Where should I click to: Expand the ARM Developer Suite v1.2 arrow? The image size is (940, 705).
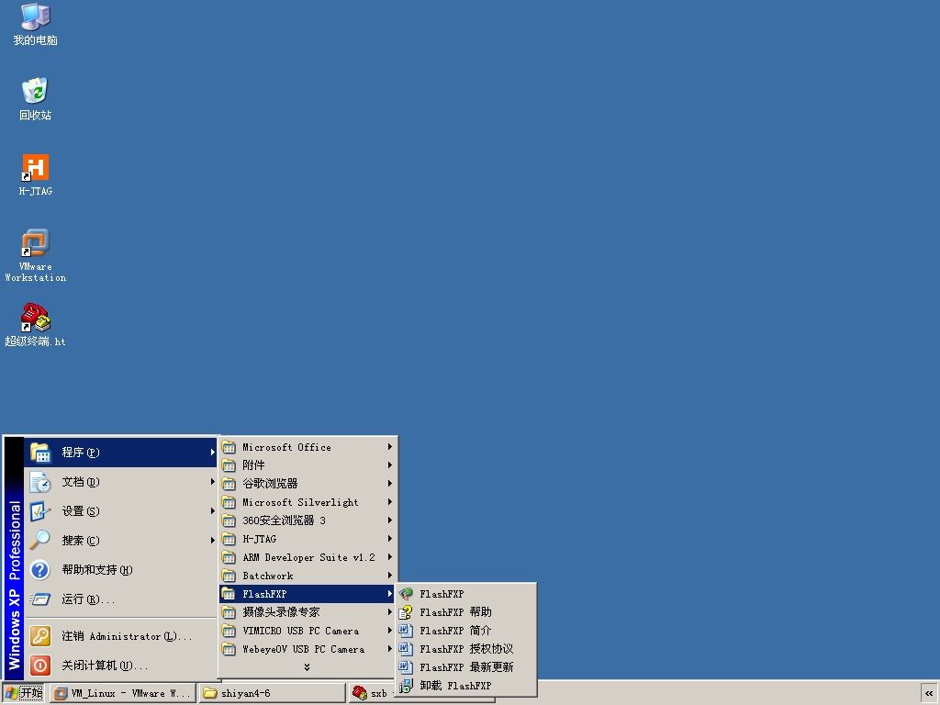(x=389, y=557)
